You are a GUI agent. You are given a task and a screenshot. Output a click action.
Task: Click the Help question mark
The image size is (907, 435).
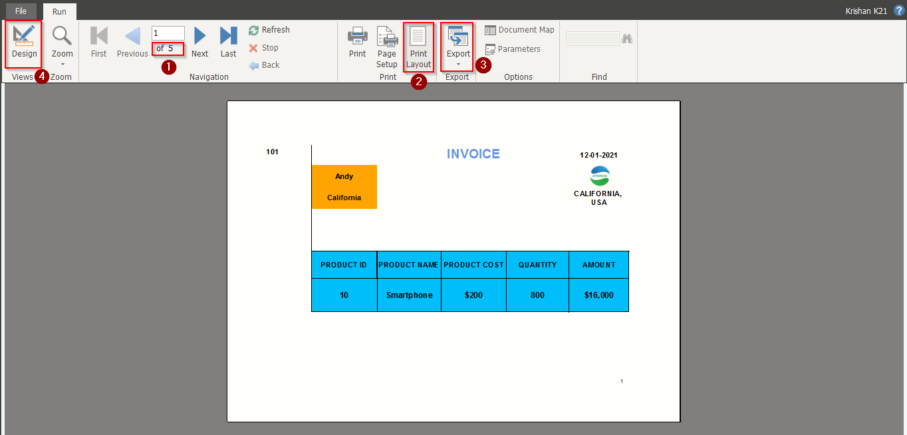pyautogui.click(x=898, y=11)
